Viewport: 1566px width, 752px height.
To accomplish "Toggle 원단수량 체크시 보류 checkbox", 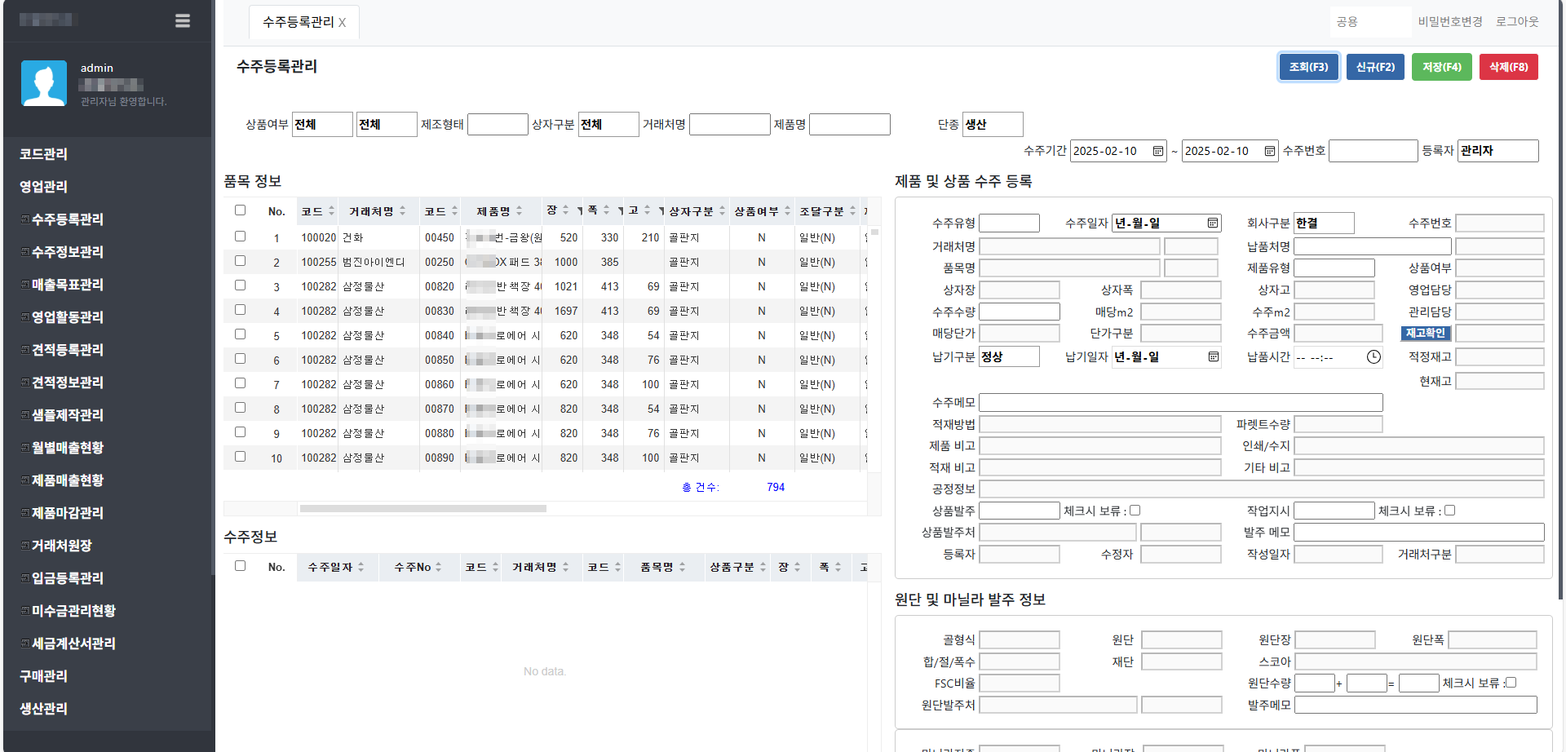I will click(x=1511, y=683).
